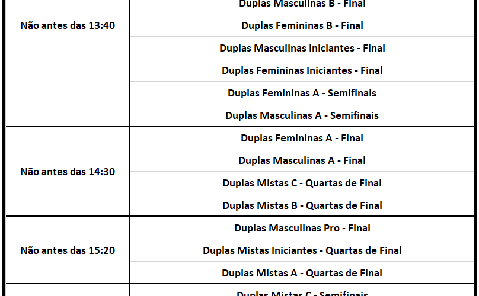The height and width of the screenshot is (296, 479).
Task: Select the 'Duplas Femininas A - Final' row
Action: click(302, 138)
